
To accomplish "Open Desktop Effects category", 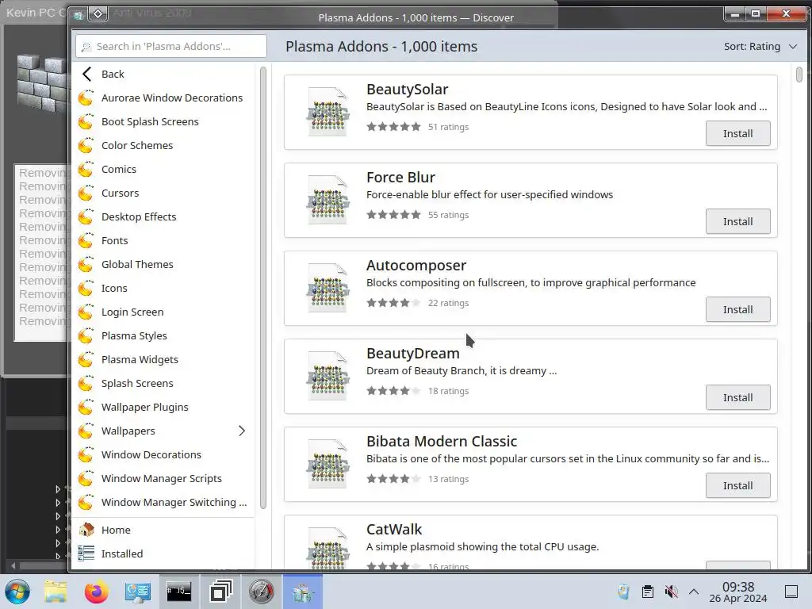I will point(163,217).
